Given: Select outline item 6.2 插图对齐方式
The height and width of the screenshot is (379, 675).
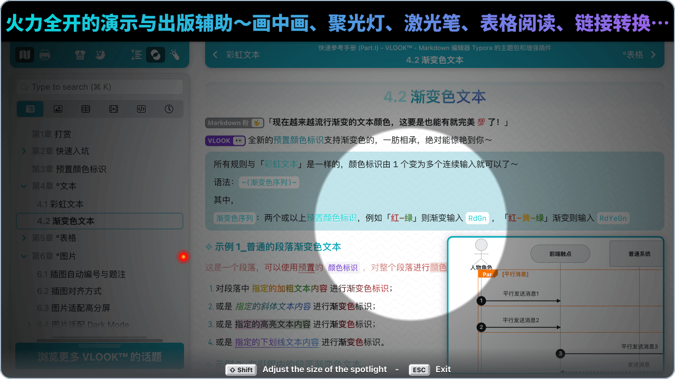Looking at the screenshot, I should tap(69, 291).
